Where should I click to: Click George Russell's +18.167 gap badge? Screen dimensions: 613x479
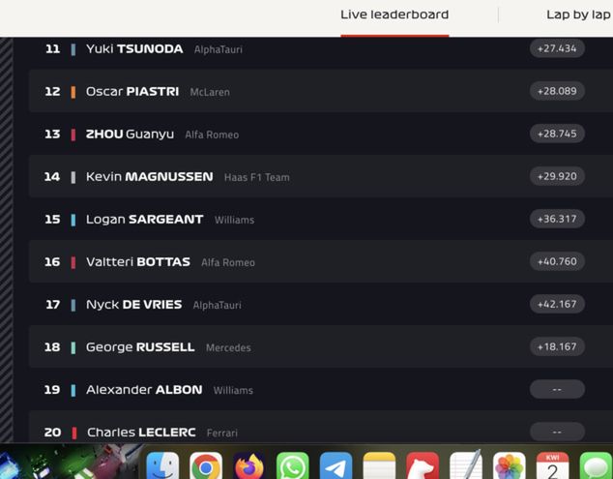(x=557, y=346)
